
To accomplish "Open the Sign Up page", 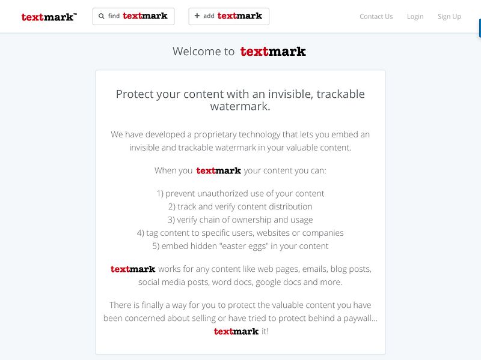I will pyautogui.click(x=449, y=16).
